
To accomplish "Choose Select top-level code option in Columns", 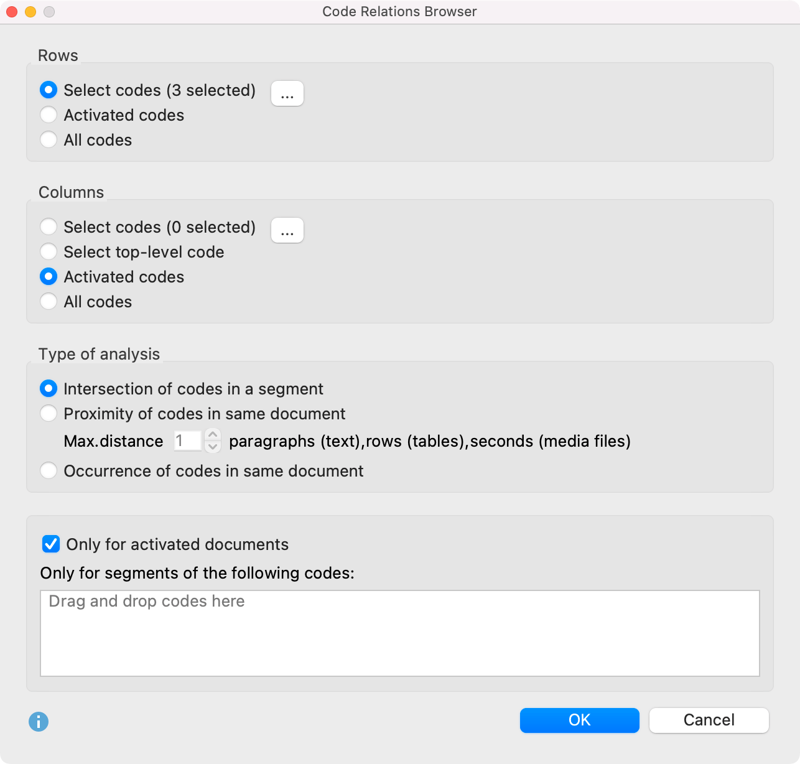I will (x=49, y=251).
